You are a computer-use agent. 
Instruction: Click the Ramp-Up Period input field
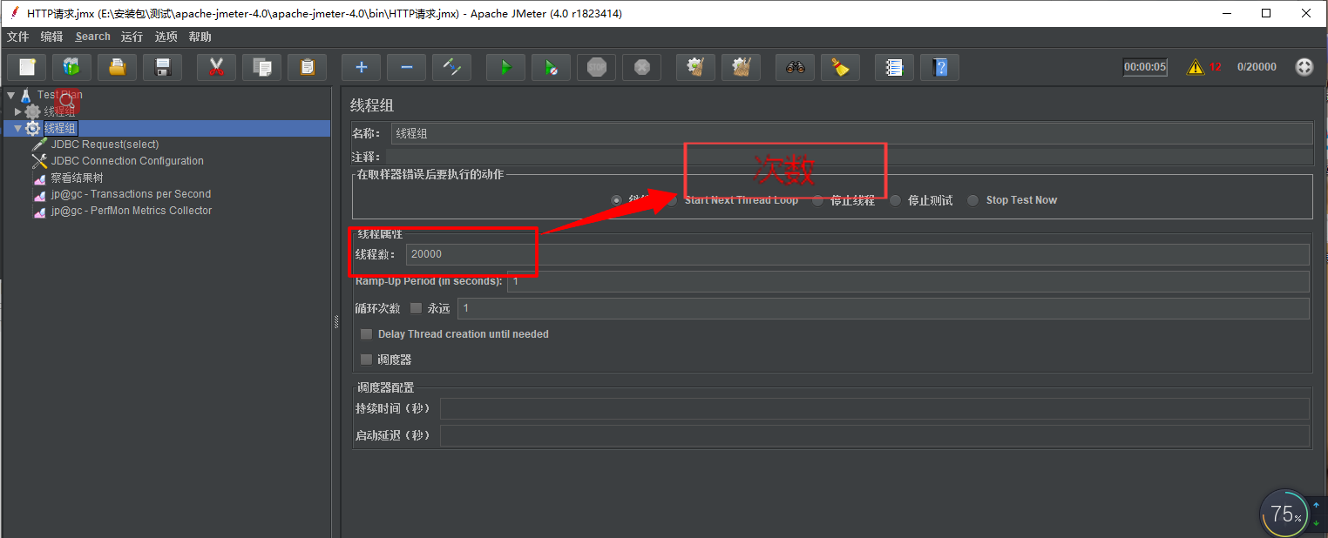point(908,281)
